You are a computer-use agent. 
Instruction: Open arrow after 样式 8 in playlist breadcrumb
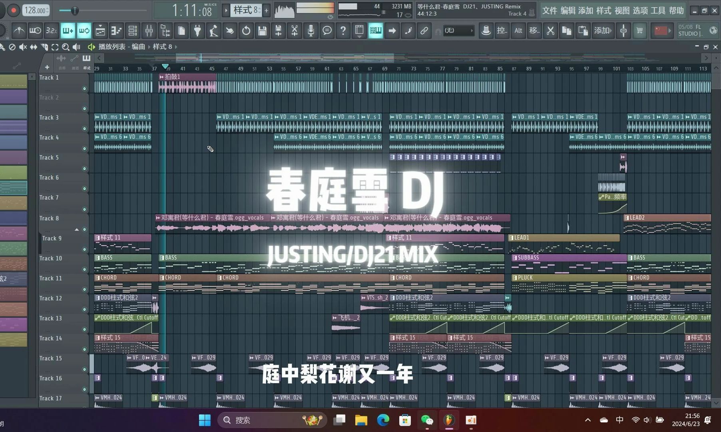click(176, 47)
